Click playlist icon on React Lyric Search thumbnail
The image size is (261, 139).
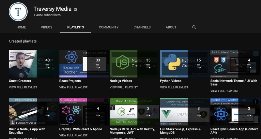coord(249,115)
